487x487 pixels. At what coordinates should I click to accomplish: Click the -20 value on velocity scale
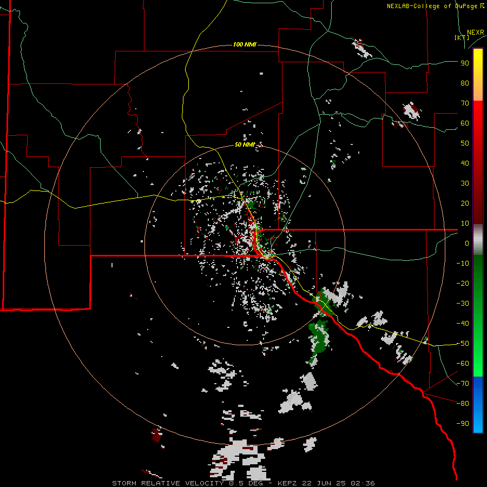point(463,283)
